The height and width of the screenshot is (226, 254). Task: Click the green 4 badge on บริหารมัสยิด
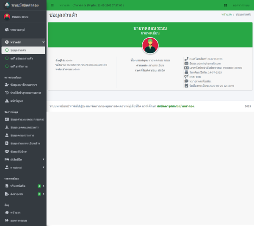[x=39, y=186]
